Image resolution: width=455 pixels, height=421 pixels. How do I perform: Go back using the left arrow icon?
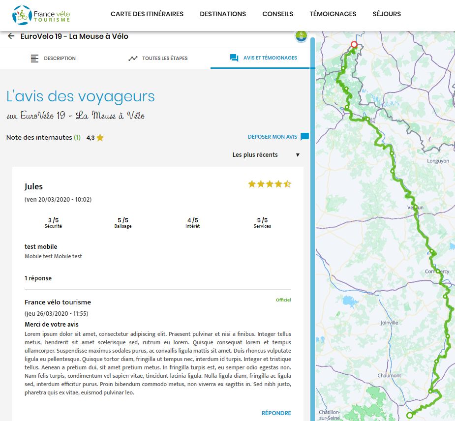[x=11, y=36]
